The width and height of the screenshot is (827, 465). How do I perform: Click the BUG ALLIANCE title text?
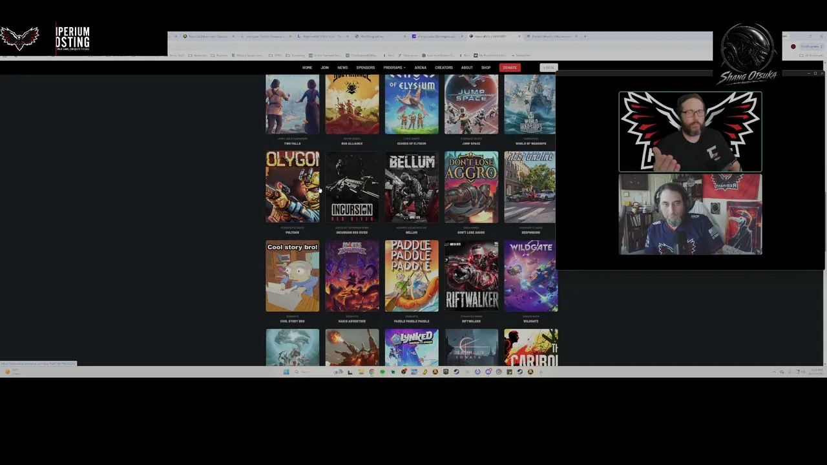click(x=352, y=143)
